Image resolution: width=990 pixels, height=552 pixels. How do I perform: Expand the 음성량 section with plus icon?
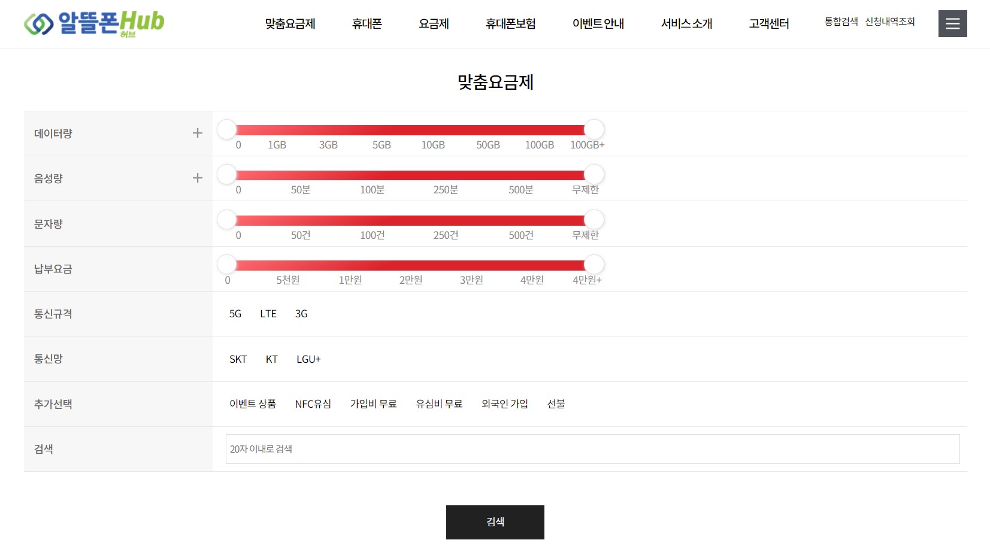(196, 177)
